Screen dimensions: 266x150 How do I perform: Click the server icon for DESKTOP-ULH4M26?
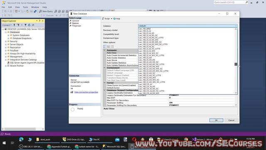click(5, 29)
